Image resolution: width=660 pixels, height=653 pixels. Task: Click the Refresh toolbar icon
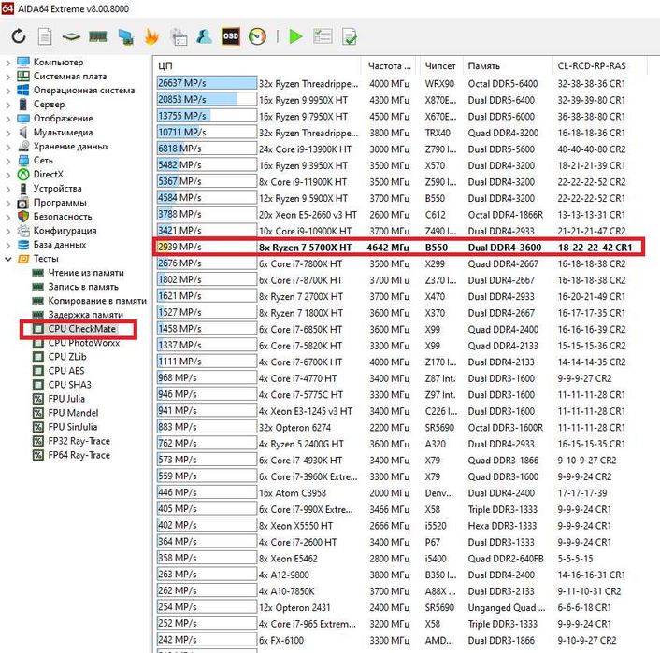pos(19,36)
